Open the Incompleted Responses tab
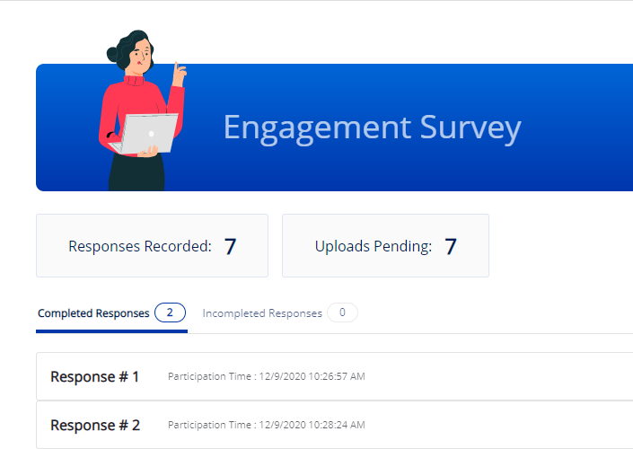 [262, 313]
